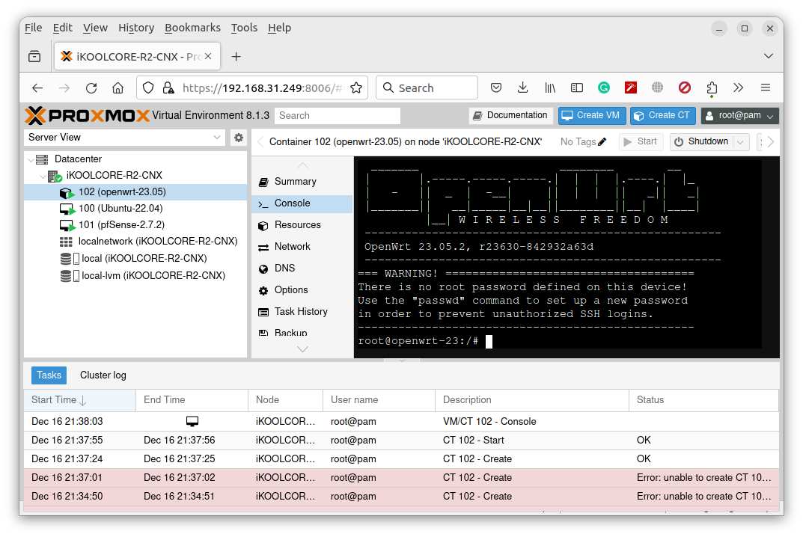Image resolution: width=803 pixels, height=537 pixels.
Task: Open the Shutdown options dropdown arrow
Action: (740, 142)
